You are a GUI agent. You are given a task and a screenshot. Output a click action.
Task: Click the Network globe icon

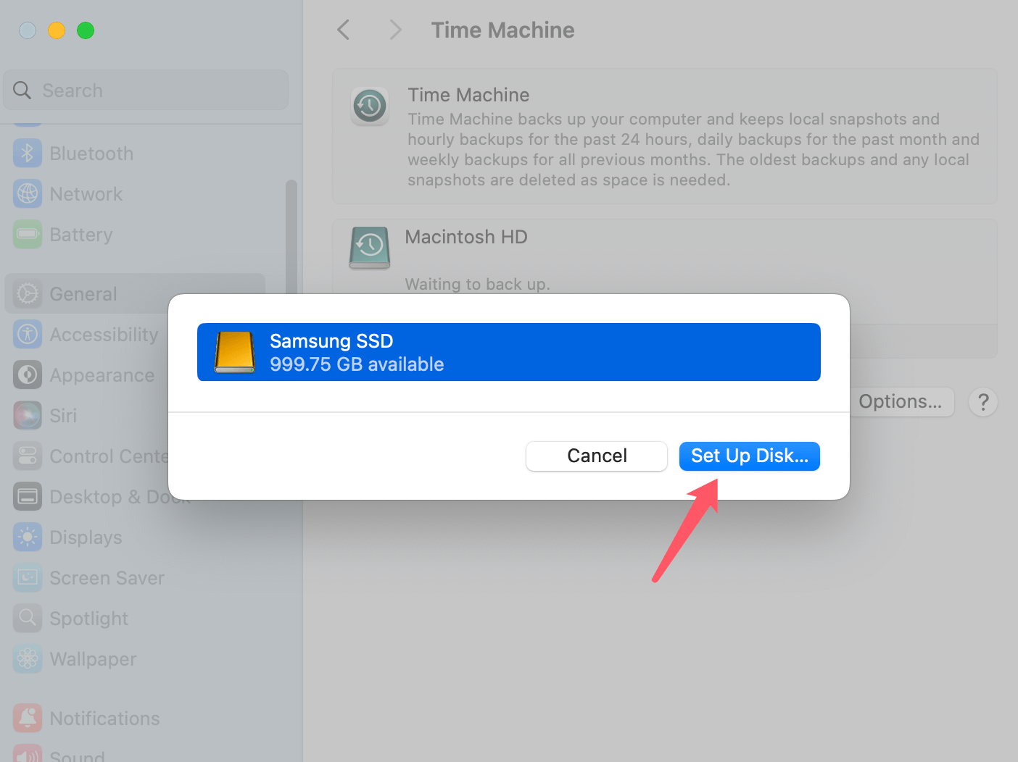[x=28, y=194]
